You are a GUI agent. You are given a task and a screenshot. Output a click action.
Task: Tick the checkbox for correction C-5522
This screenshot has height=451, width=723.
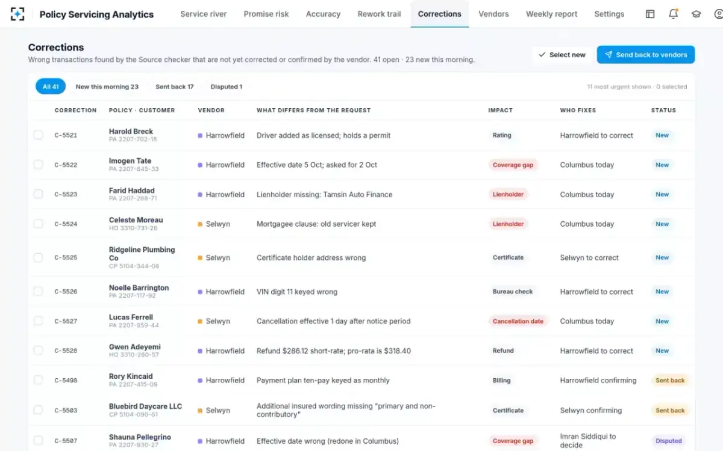38,164
